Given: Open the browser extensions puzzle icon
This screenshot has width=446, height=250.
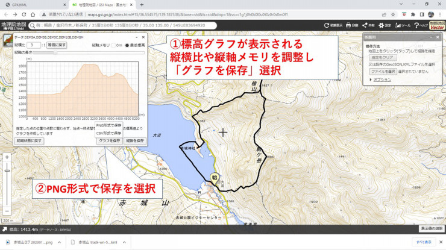Looking at the screenshot, I should point(413,14).
